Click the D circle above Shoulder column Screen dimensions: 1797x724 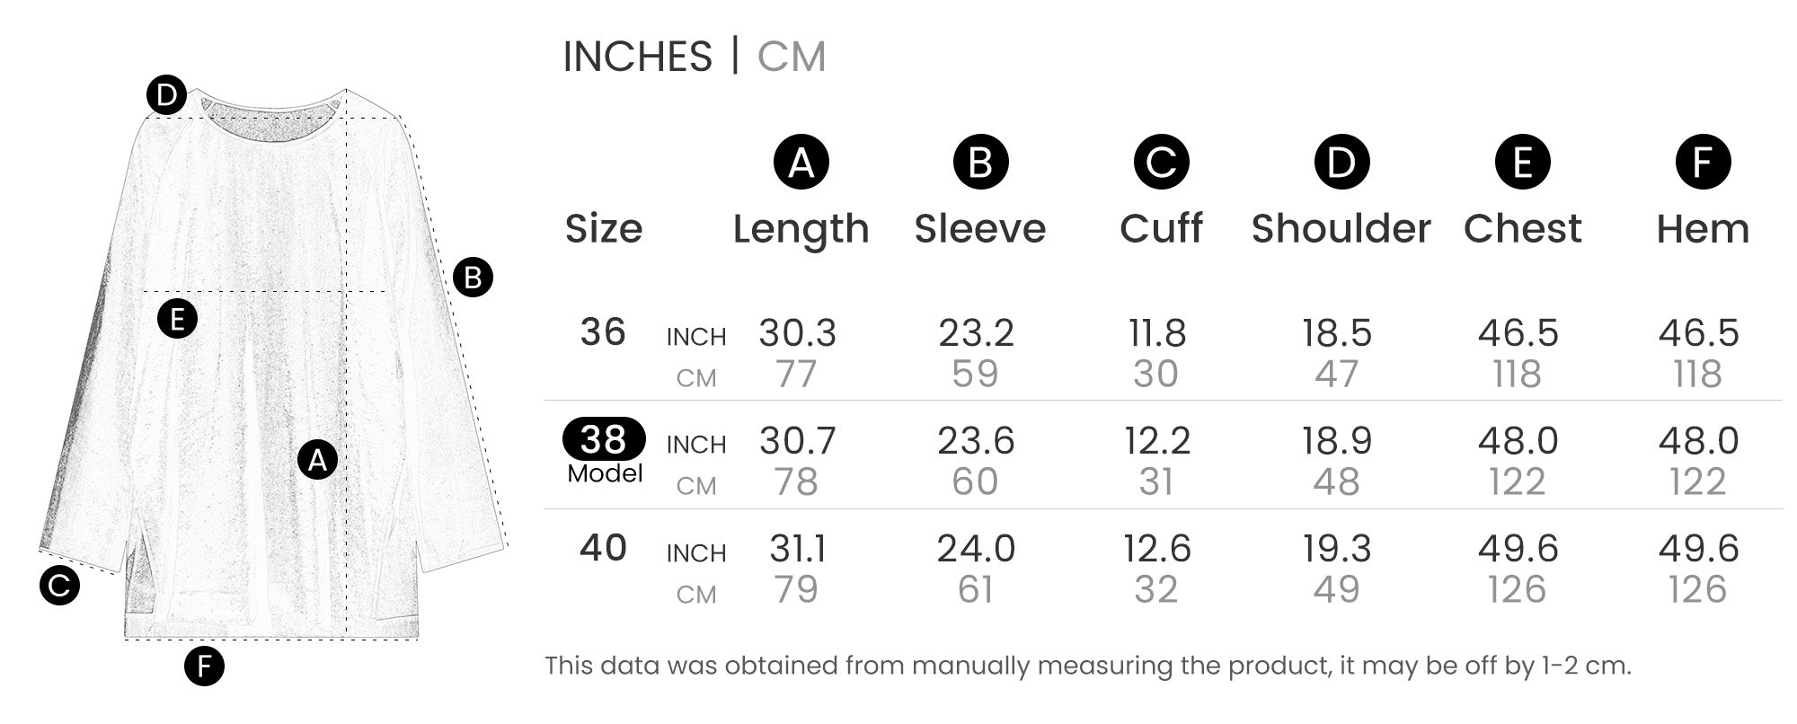click(1341, 163)
